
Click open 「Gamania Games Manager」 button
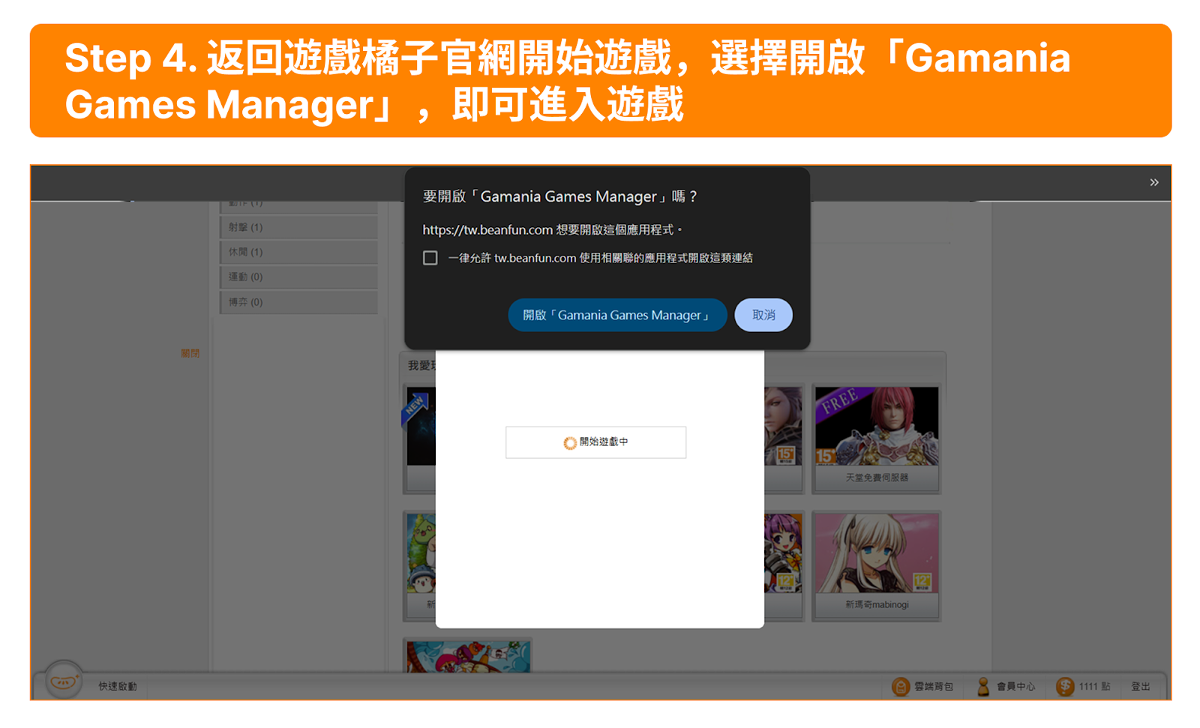point(617,315)
